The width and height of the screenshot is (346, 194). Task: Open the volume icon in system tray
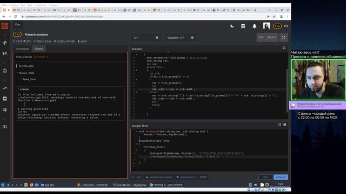coord(256,185)
